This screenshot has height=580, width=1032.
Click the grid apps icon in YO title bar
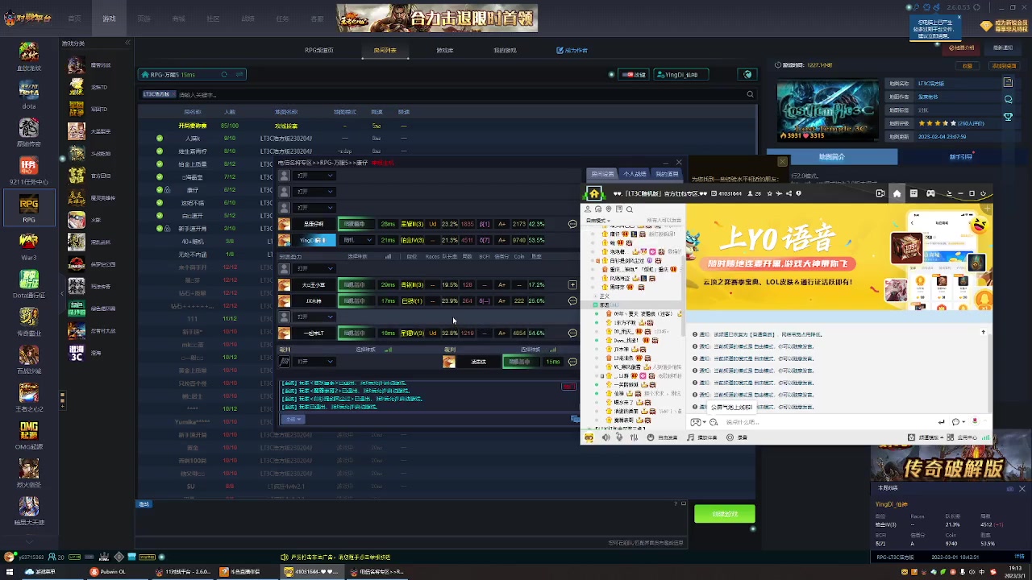pyautogui.click(x=913, y=193)
